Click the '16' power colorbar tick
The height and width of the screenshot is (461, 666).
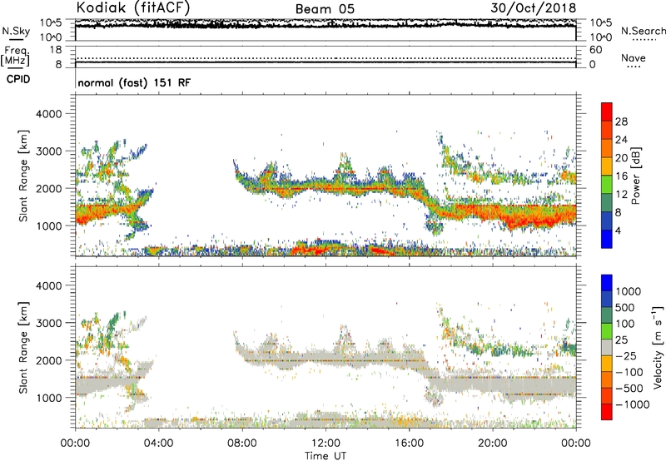point(621,176)
